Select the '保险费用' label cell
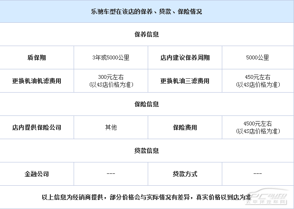The width and height of the screenshot is (294, 209). coord(185,127)
